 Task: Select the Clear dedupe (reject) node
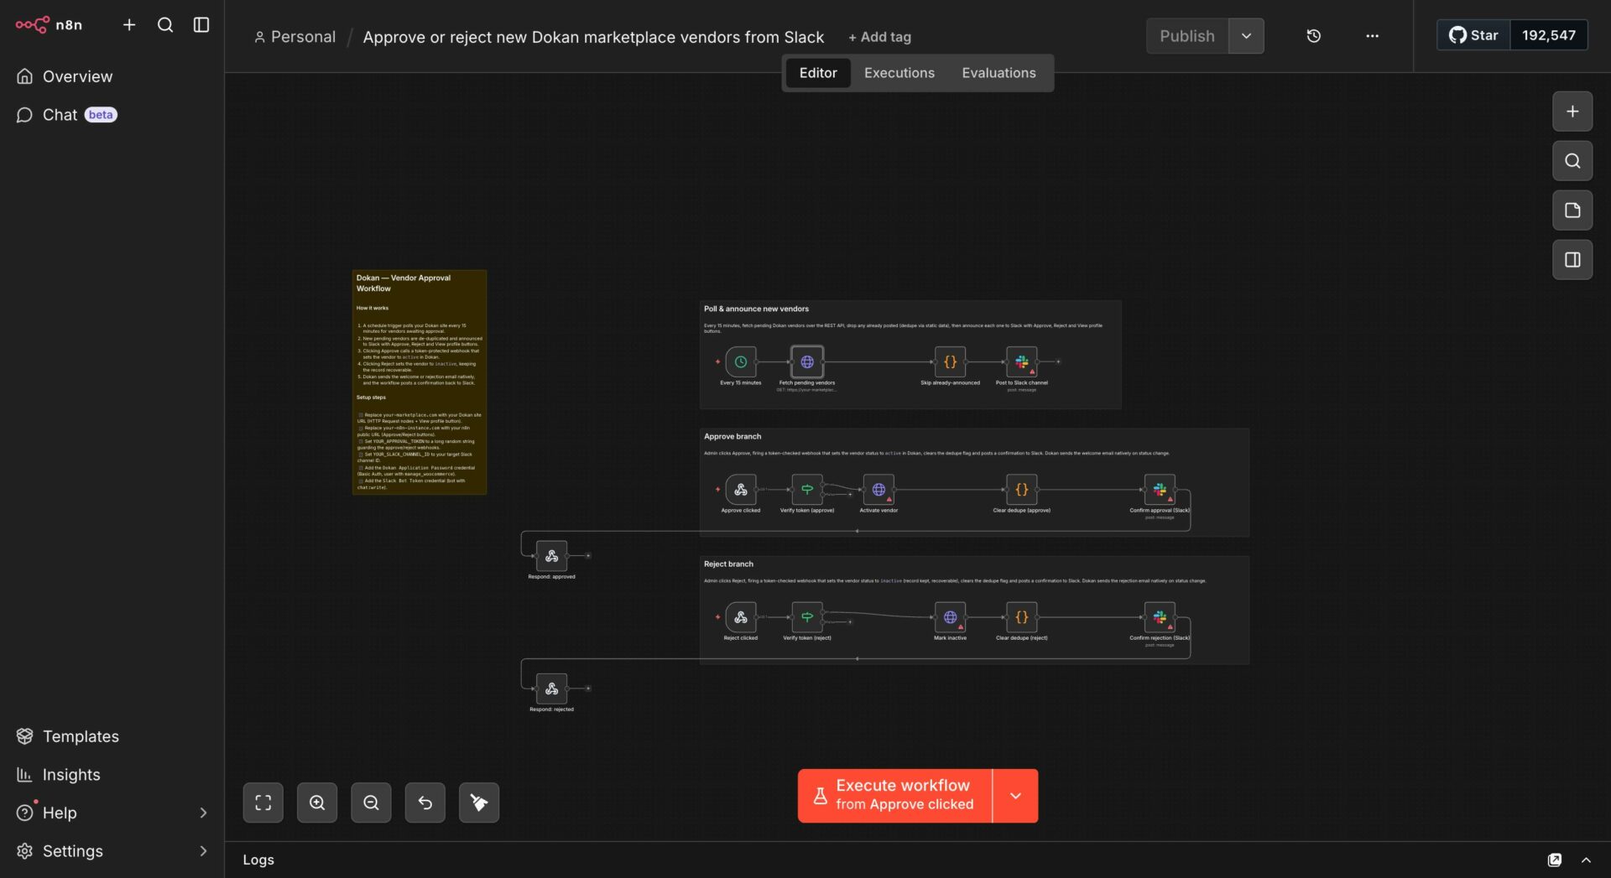click(x=1022, y=617)
